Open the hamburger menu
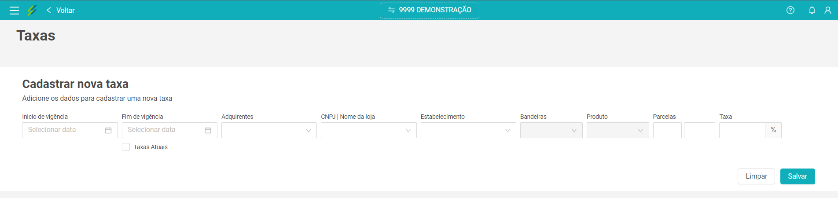Screen dimensions: 838x198 pyautogui.click(x=14, y=11)
